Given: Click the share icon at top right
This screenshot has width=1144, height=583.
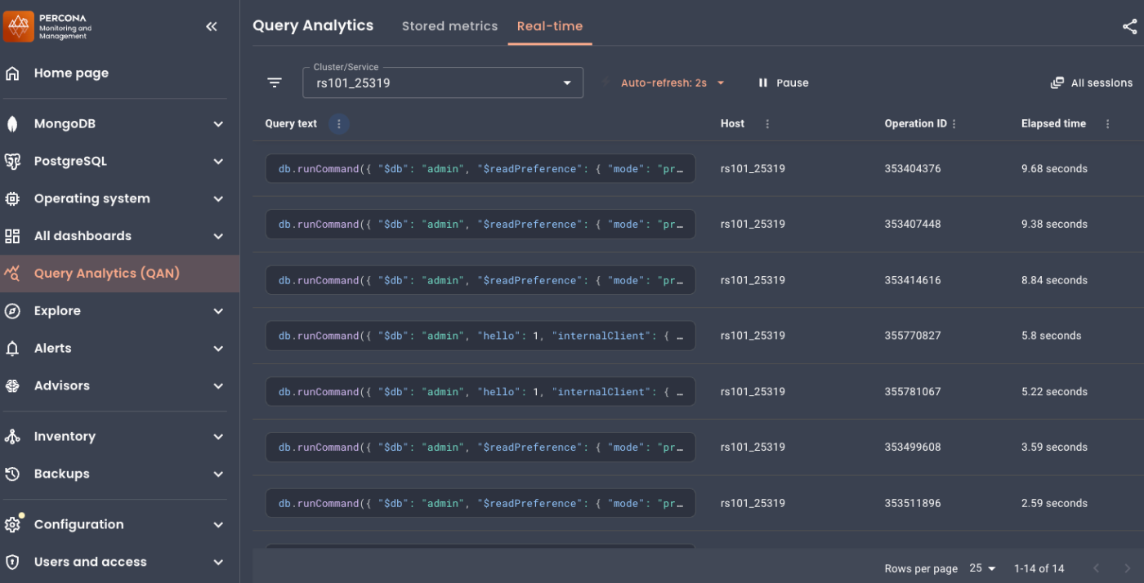Looking at the screenshot, I should 1129,26.
